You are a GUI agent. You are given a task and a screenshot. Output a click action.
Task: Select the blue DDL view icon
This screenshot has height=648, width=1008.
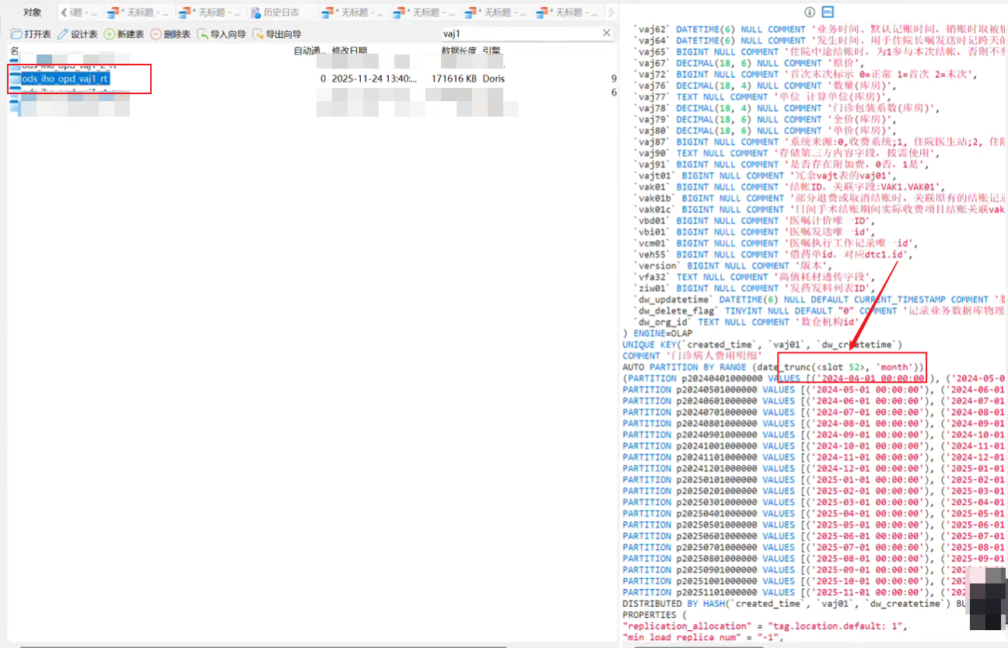point(828,12)
